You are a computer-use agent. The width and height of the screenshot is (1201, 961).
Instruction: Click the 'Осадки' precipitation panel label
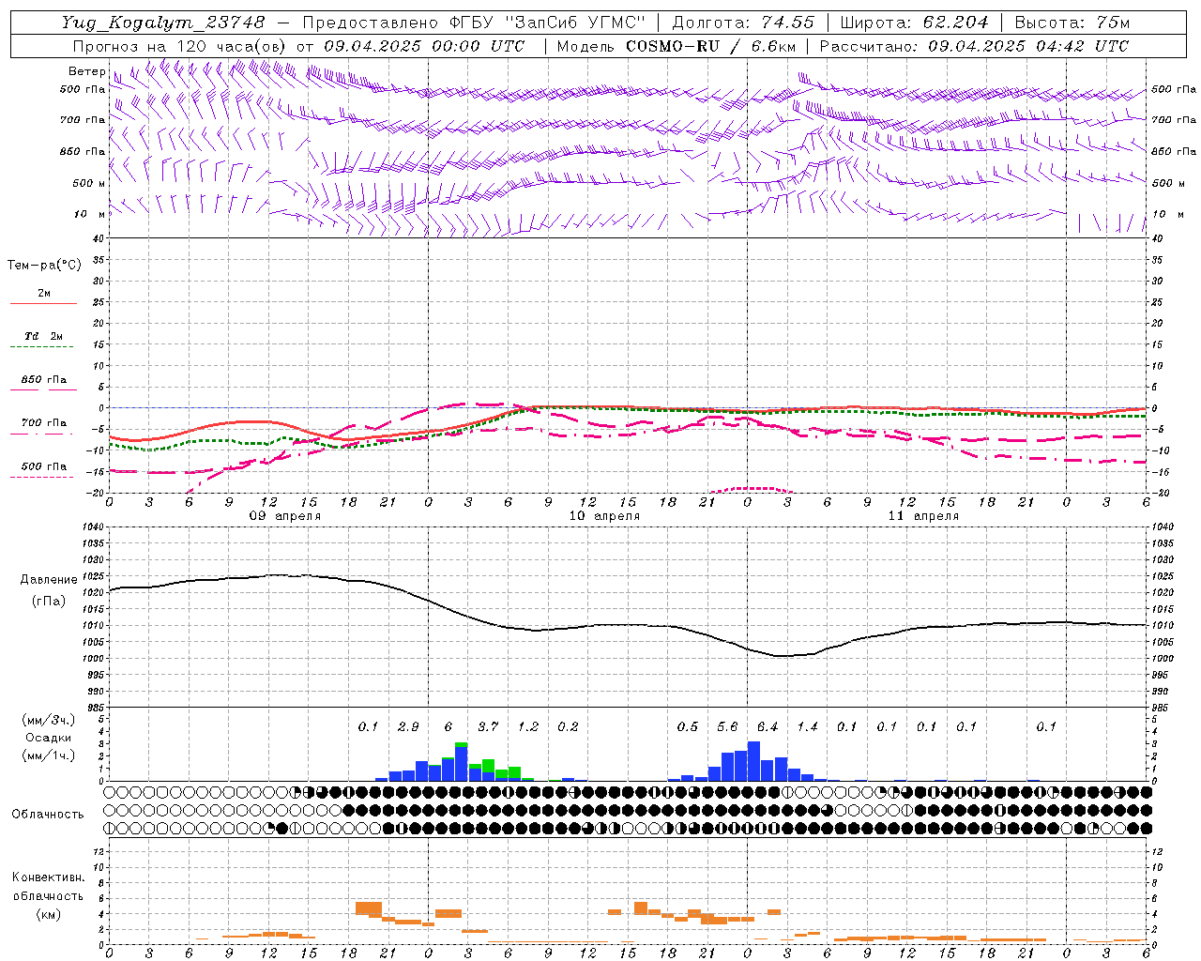[49, 738]
